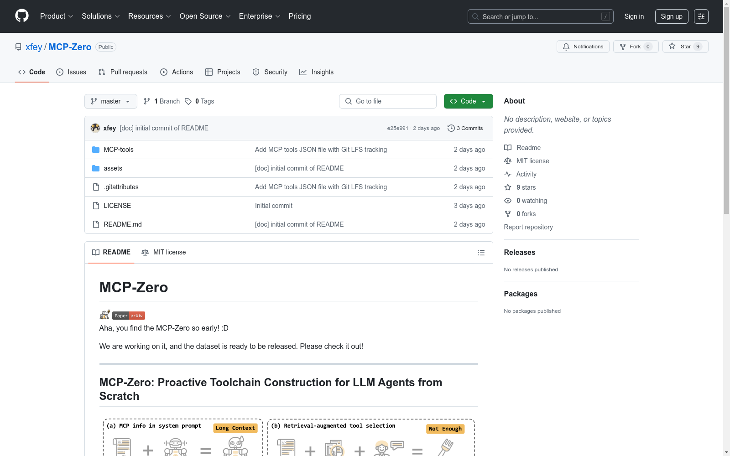
Task: Expand the Solutions menu
Action: [101, 16]
